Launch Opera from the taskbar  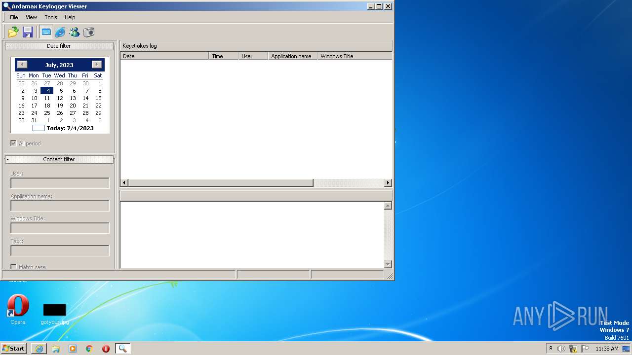coord(106,349)
